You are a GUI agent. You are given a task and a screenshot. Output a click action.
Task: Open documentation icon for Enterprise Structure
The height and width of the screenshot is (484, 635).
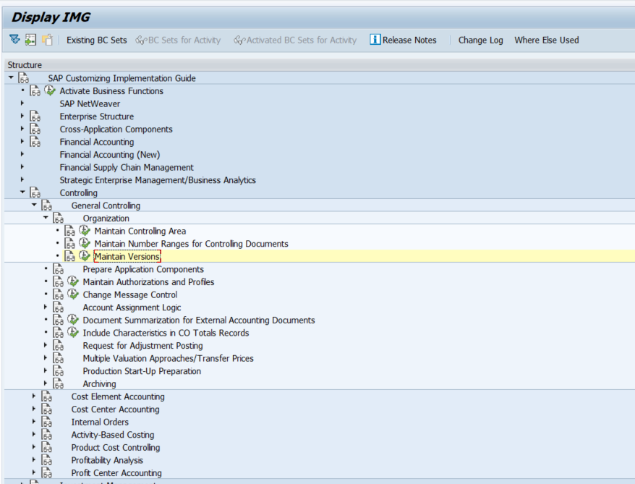click(35, 116)
